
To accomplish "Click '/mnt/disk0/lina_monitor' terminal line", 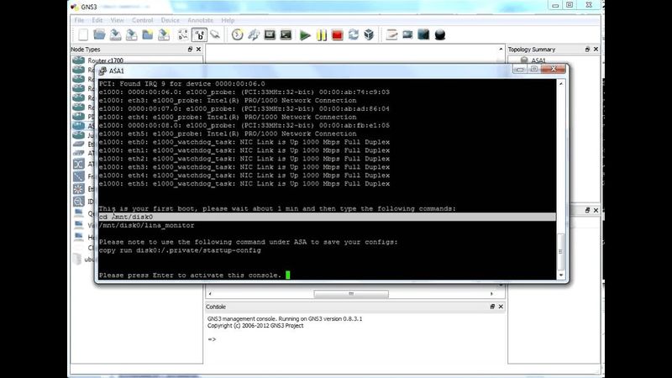I will [146, 225].
